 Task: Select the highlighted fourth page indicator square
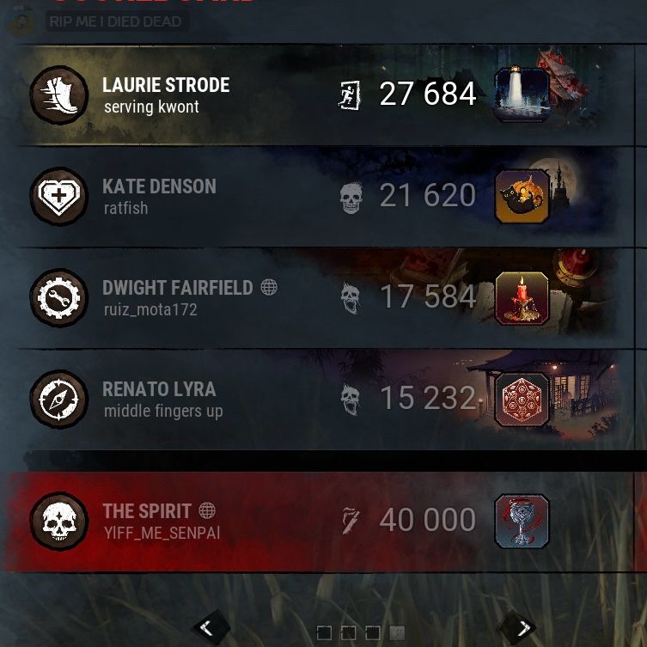397,632
